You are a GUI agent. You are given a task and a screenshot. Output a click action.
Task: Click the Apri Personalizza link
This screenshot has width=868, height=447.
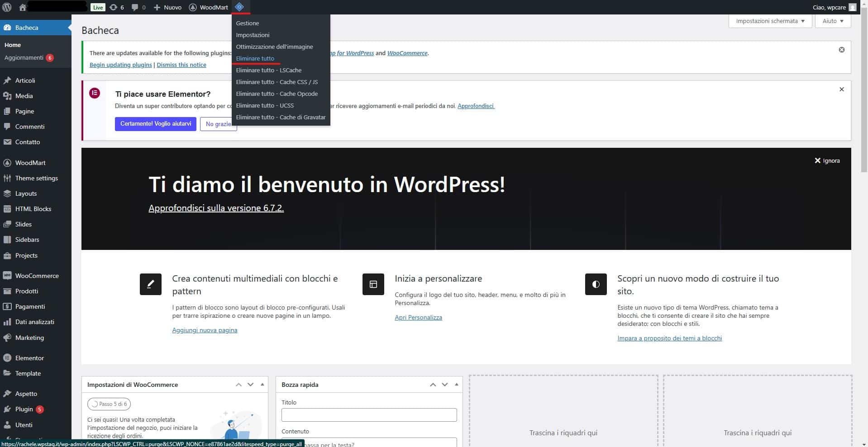click(x=418, y=317)
